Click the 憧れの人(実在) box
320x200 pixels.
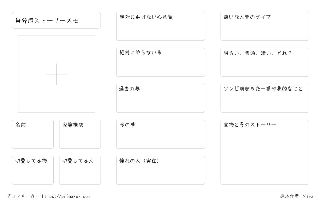(161, 170)
